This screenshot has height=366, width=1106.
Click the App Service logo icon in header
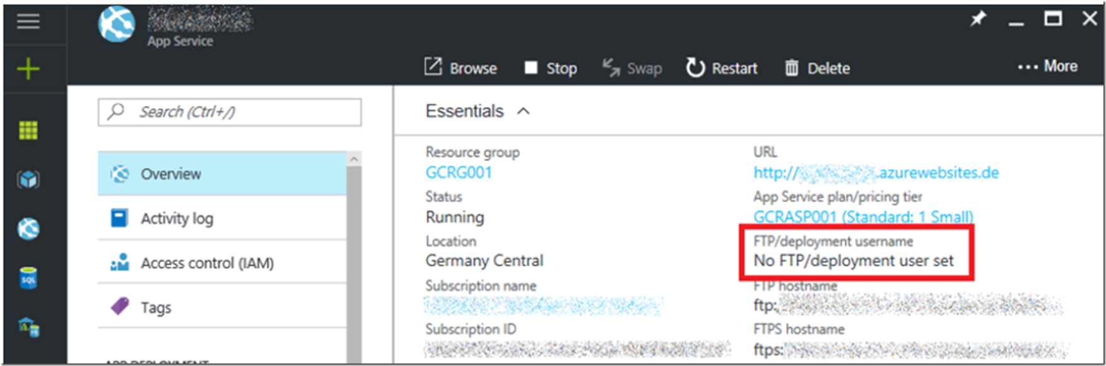117,24
